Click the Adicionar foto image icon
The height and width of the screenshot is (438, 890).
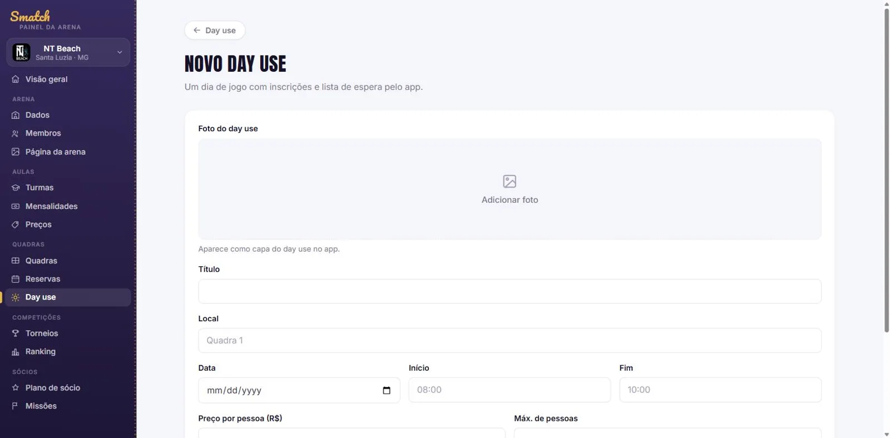coord(510,181)
